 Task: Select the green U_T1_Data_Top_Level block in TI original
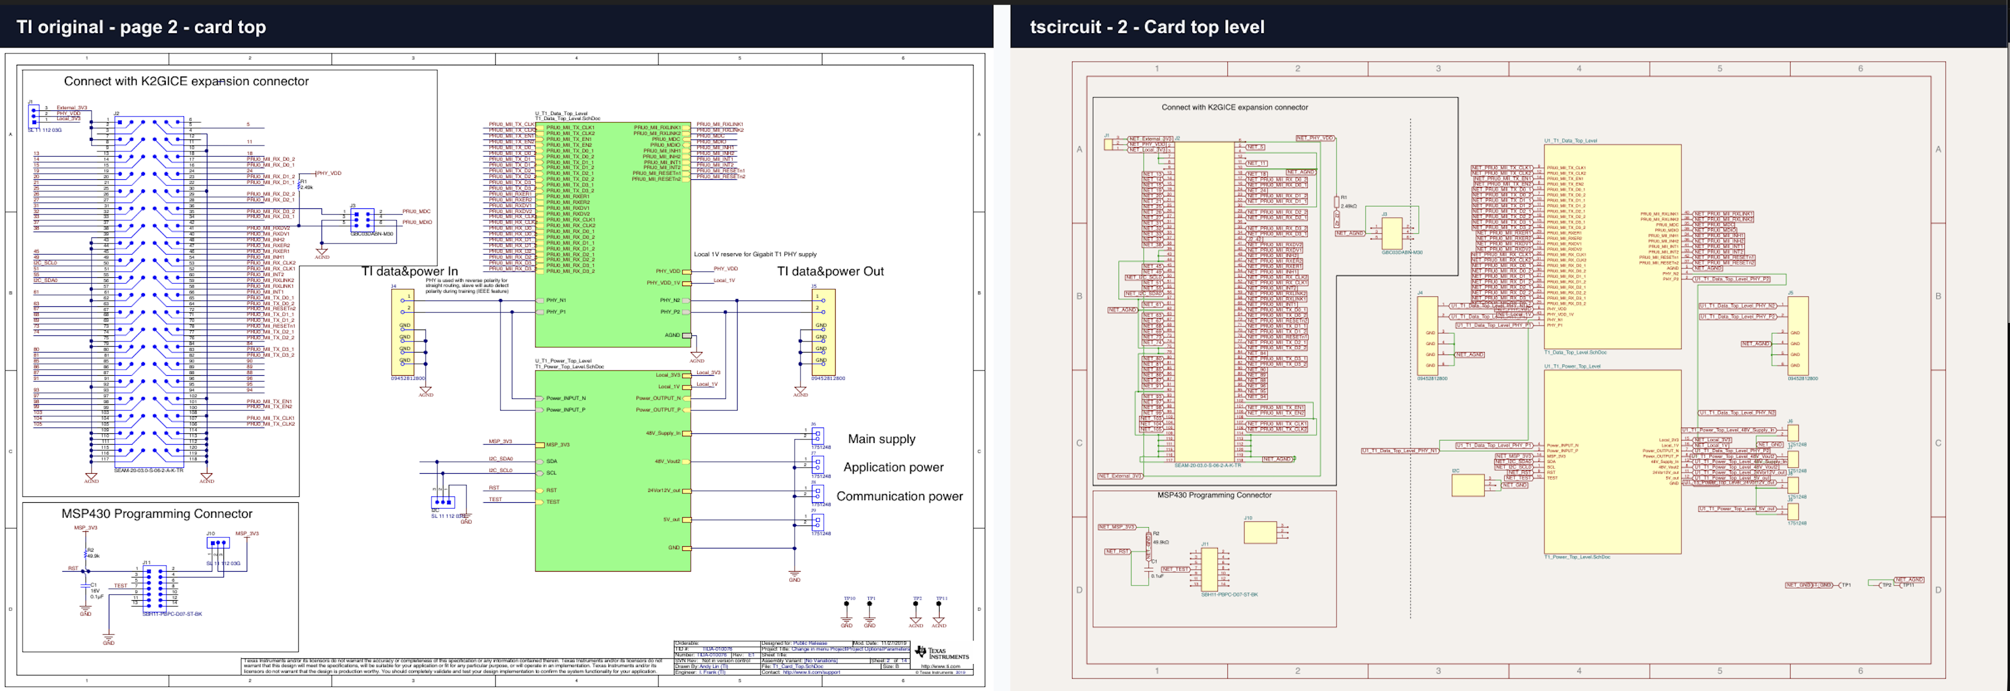(613, 234)
